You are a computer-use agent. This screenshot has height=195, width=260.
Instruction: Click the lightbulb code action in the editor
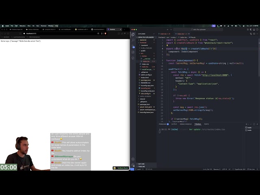[167, 45]
